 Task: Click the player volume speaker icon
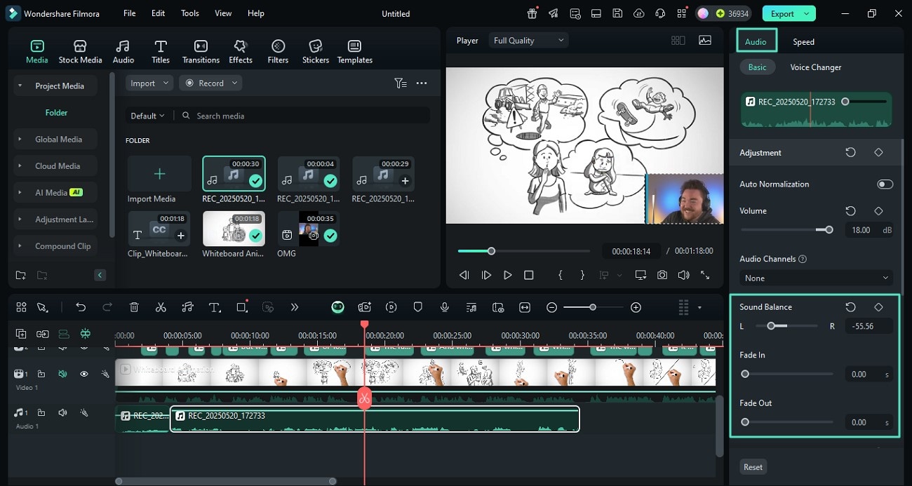point(683,276)
